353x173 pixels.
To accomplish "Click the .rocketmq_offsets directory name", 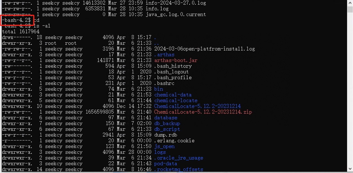I will click(x=179, y=169).
